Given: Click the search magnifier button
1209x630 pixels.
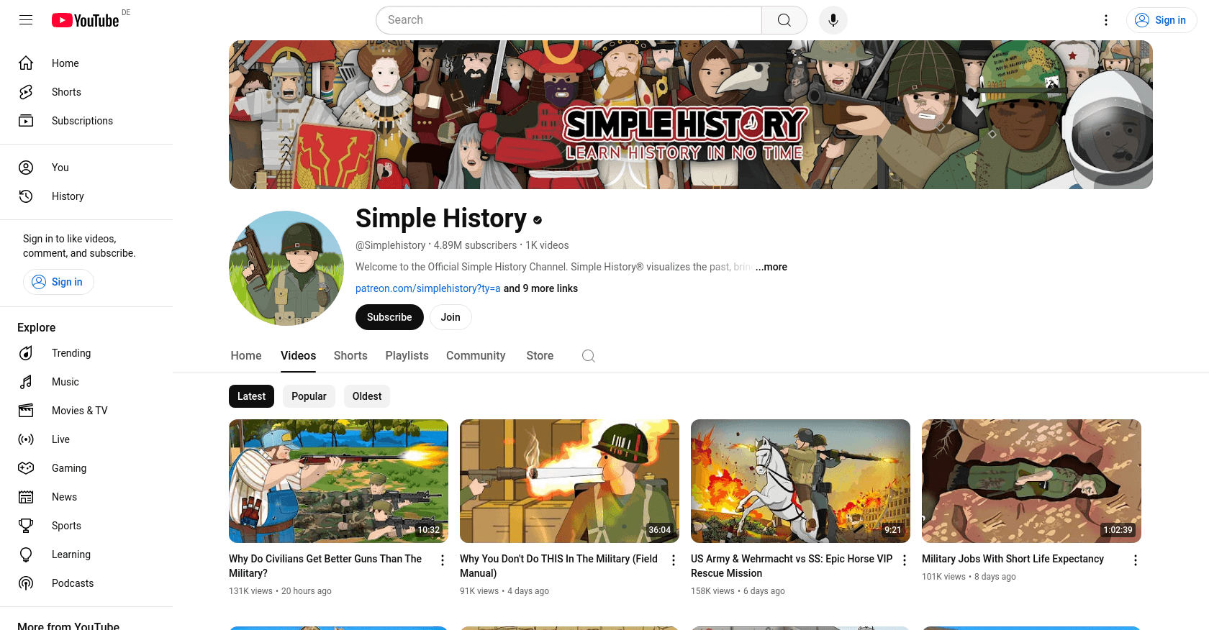Looking at the screenshot, I should click(x=784, y=20).
